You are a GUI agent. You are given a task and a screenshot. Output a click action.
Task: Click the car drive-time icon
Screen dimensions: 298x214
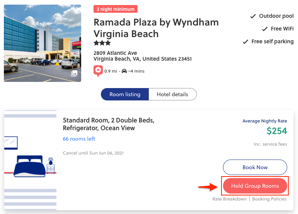point(124,71)
